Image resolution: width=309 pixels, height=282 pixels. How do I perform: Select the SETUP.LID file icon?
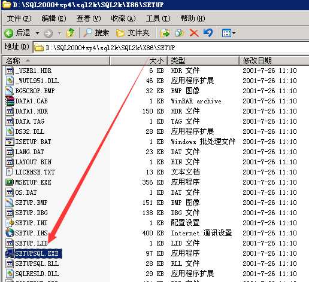click(x=10, y=243)
